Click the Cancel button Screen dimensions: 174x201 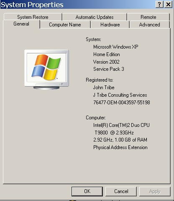121,191
